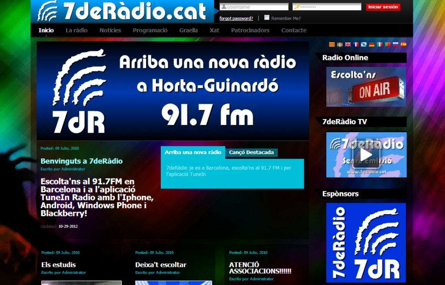Screen dimensions: 445x285
Task: Switch language using the Catalan flag
Action: point(332,44)
